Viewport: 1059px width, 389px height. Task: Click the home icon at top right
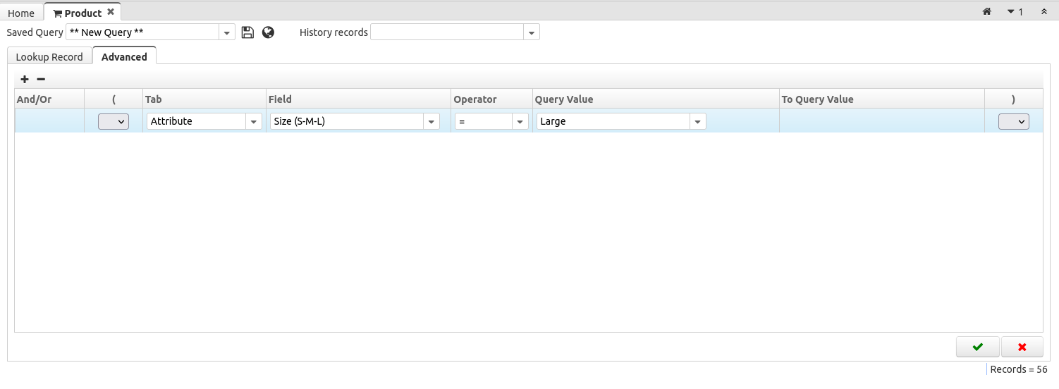tap(987, 12)
